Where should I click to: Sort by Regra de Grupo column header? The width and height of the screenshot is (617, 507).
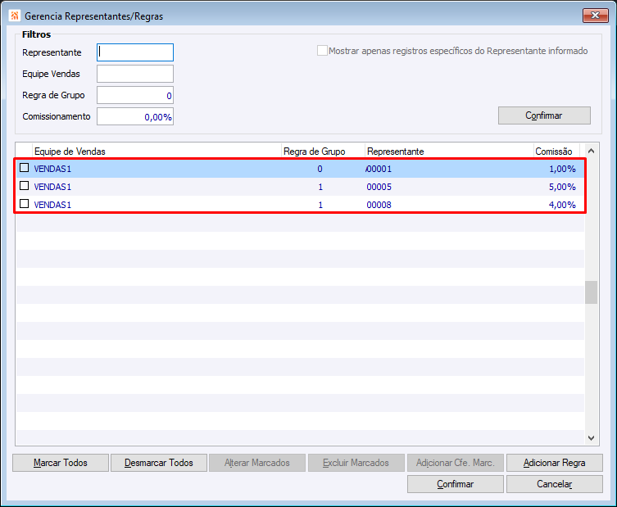coord(323,152)
